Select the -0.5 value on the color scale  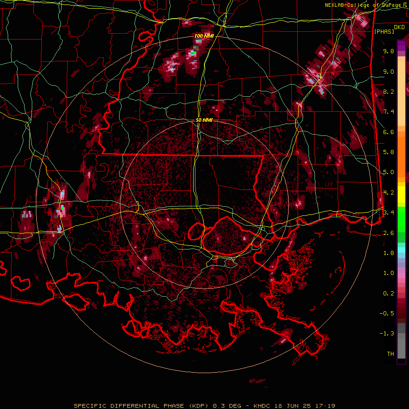(387, 314)
